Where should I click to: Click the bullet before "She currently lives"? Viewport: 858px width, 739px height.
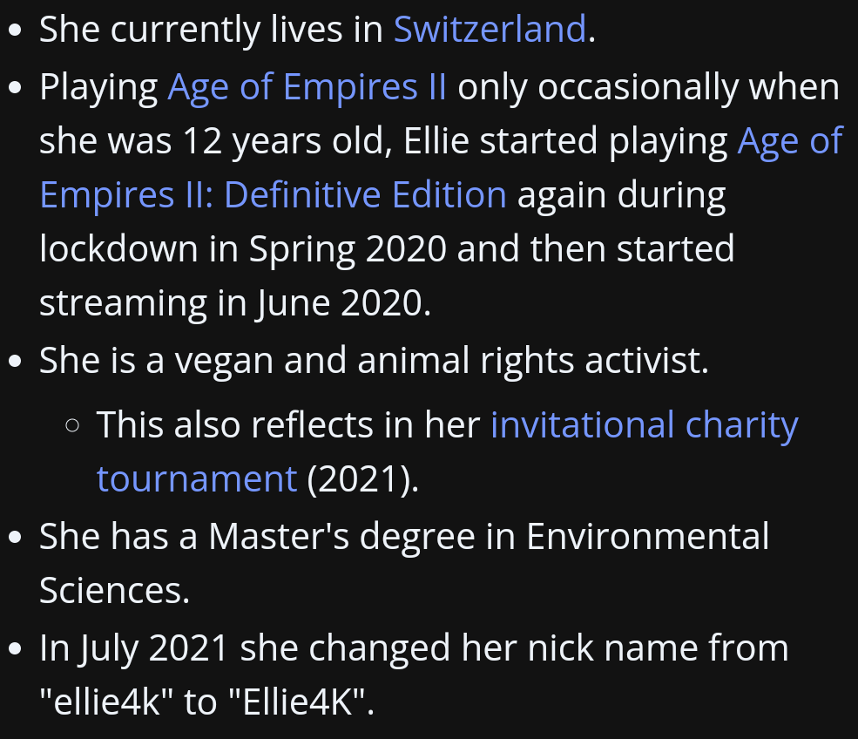tap(14, 31)
